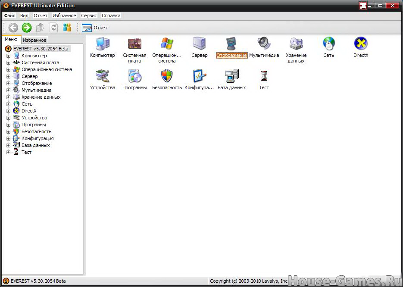The width and height of the screenshot is (403, 287).
Task: Expand the База данных tree node
Action: point(8,145)
